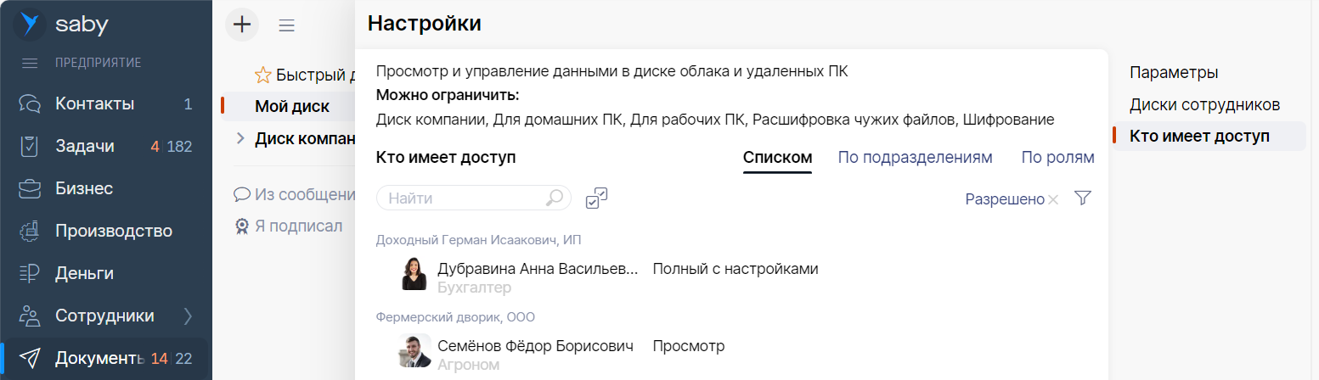Switch to 'По подразделениям' tab

pyautogui.click(x=915, y=158)
